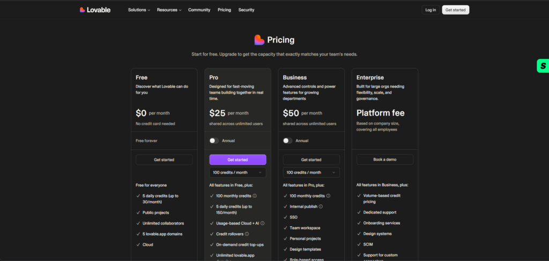Click All features in Business, plus: text
The height and width of the screenshot is (261, 549).
[382, 185]
